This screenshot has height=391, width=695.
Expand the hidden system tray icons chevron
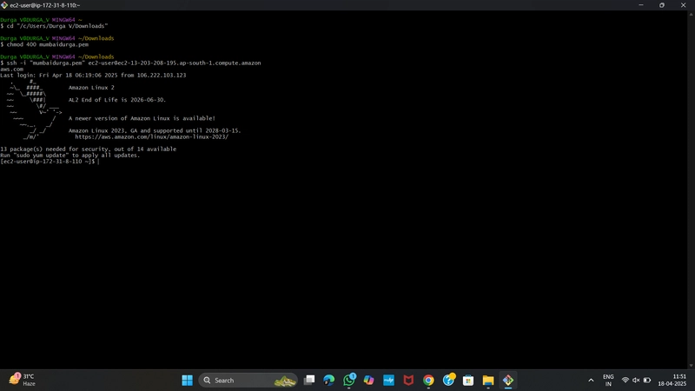point(591,381)
